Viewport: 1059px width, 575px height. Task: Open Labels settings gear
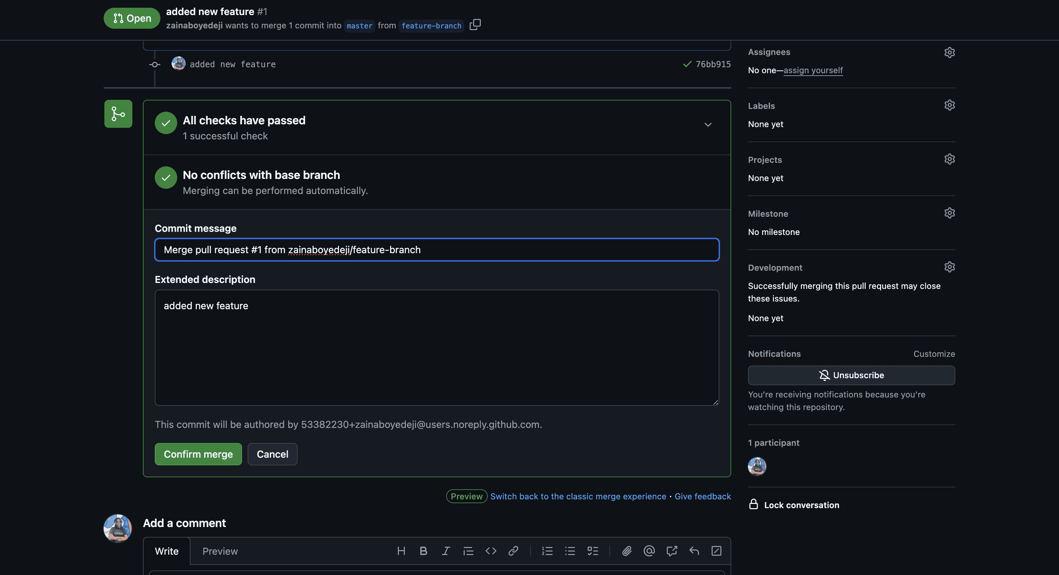tap(949, 105)
